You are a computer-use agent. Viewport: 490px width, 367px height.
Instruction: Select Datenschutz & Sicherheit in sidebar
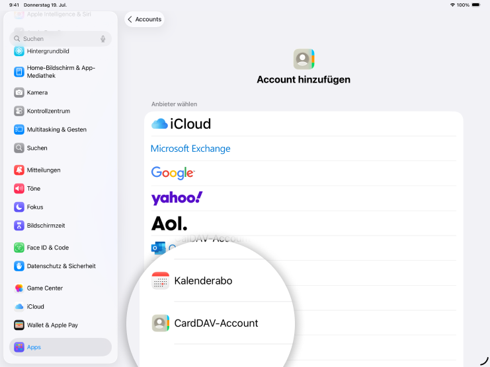coord(61,266)
